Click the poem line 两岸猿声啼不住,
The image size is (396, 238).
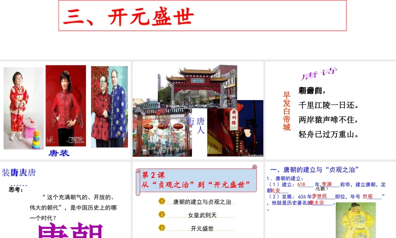click(328, 120)
